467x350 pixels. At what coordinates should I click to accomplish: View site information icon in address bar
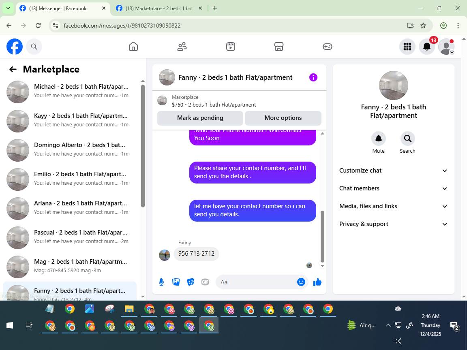[x=56, y=26]
